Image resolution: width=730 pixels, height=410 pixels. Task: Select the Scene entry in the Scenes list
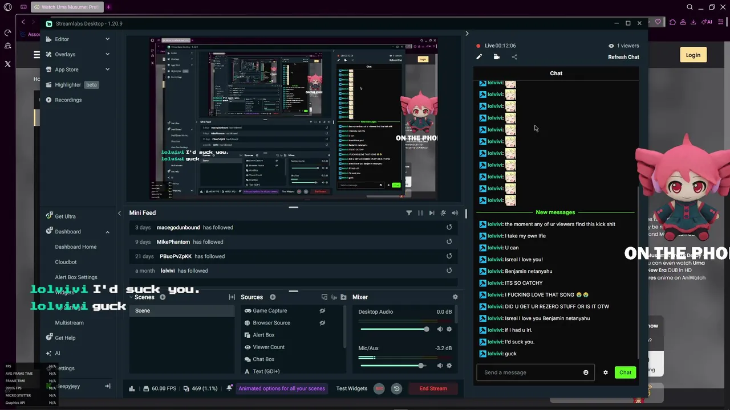pos(181,311)
